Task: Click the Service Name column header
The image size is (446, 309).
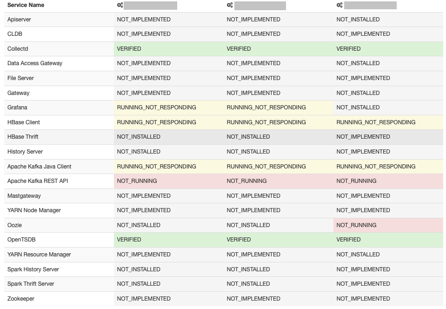Action: coord(26,5)
